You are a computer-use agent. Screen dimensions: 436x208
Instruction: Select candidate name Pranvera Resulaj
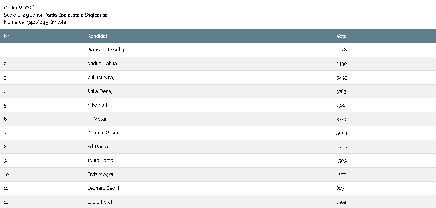point(105,50)
